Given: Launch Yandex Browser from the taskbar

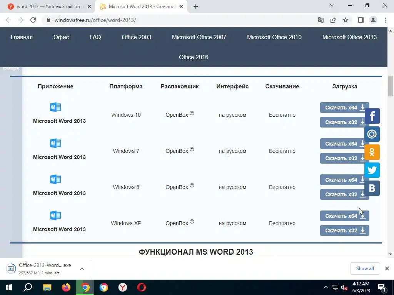Looking at the screenshot, I should (123, 287).
